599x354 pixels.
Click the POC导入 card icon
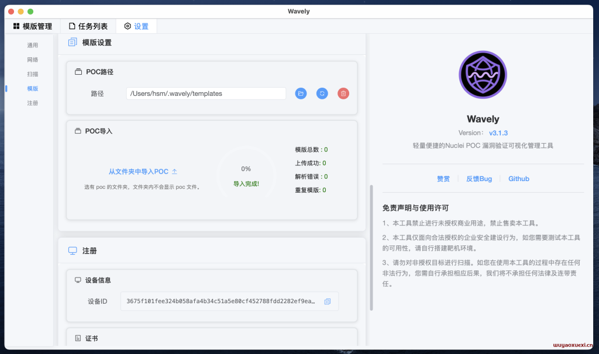click(78, 131)
